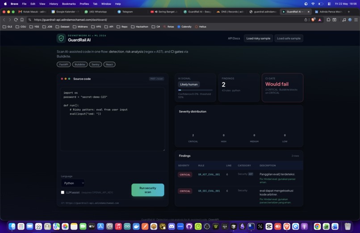360x233 pixels.
Task: Open the extensions puzzle icon
Action: pyautogui.click(x=328, y=20)
